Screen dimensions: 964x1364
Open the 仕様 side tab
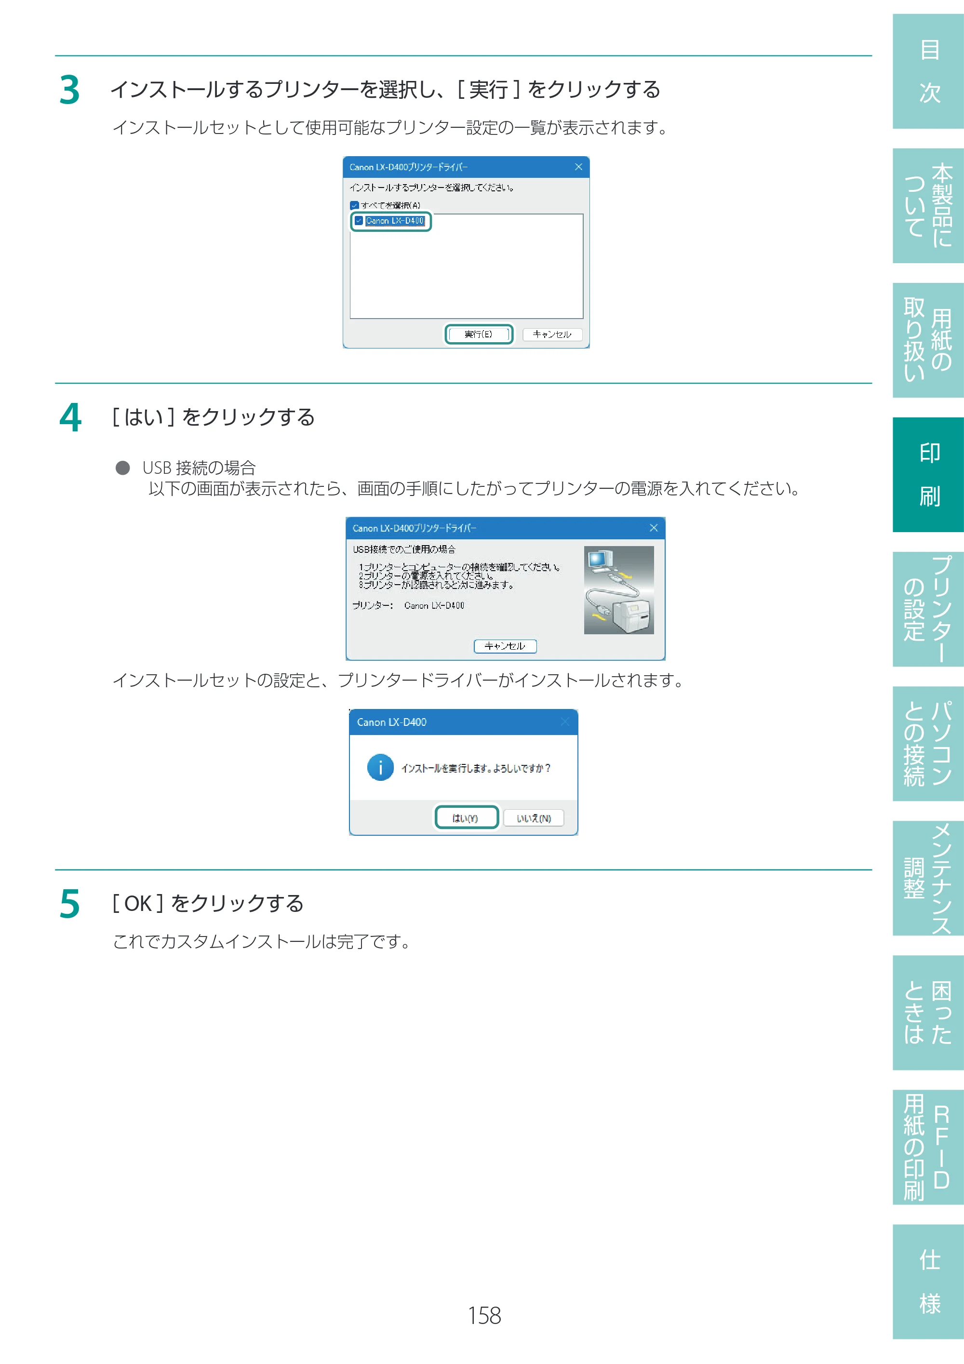pyautogui.click(x=928, y=1282)
